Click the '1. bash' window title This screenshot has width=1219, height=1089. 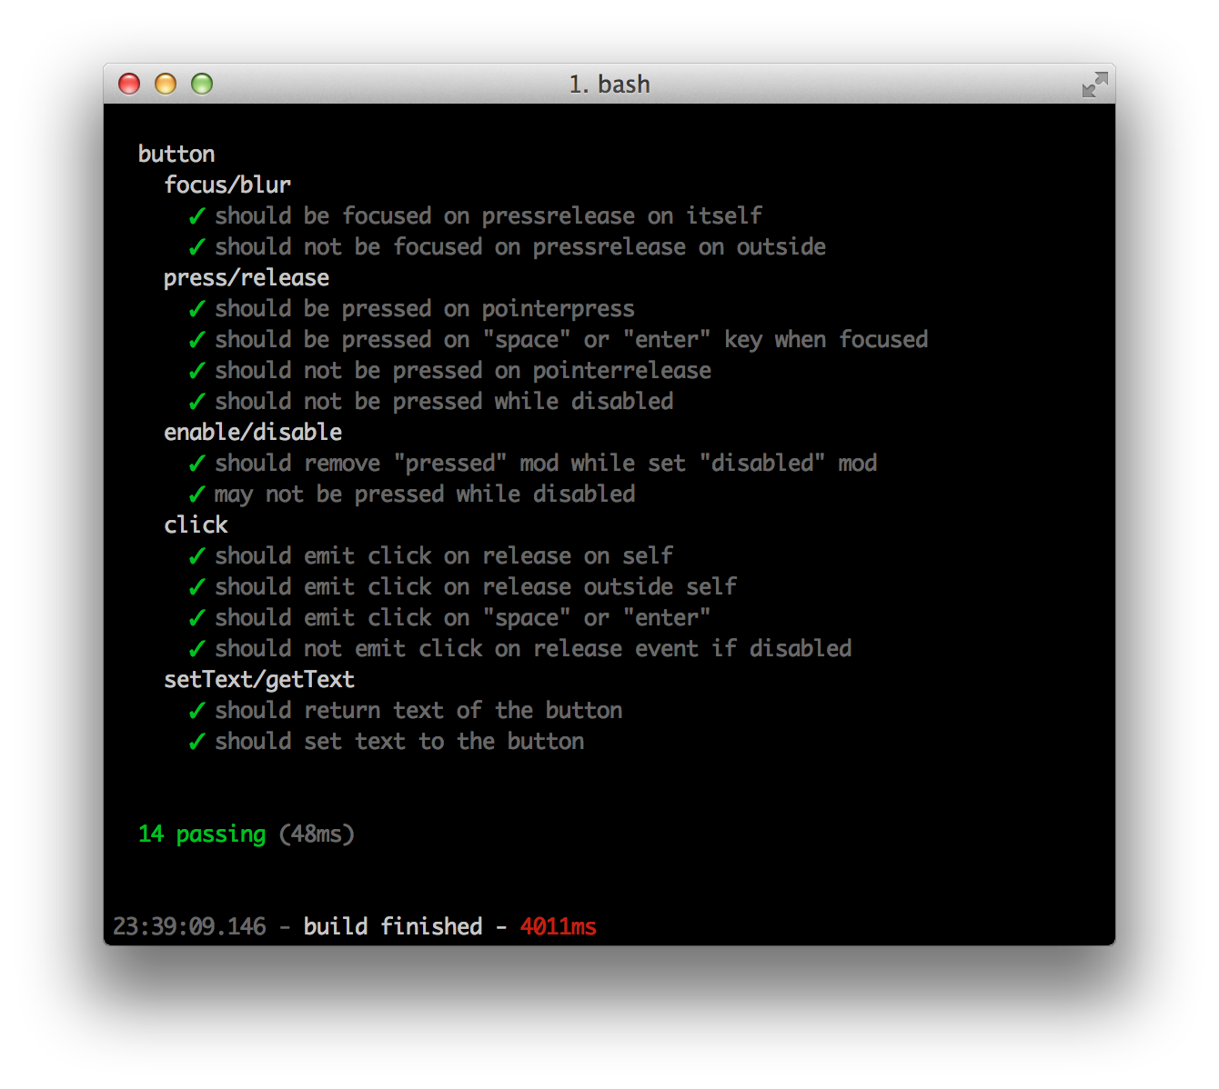click(609, 85)
